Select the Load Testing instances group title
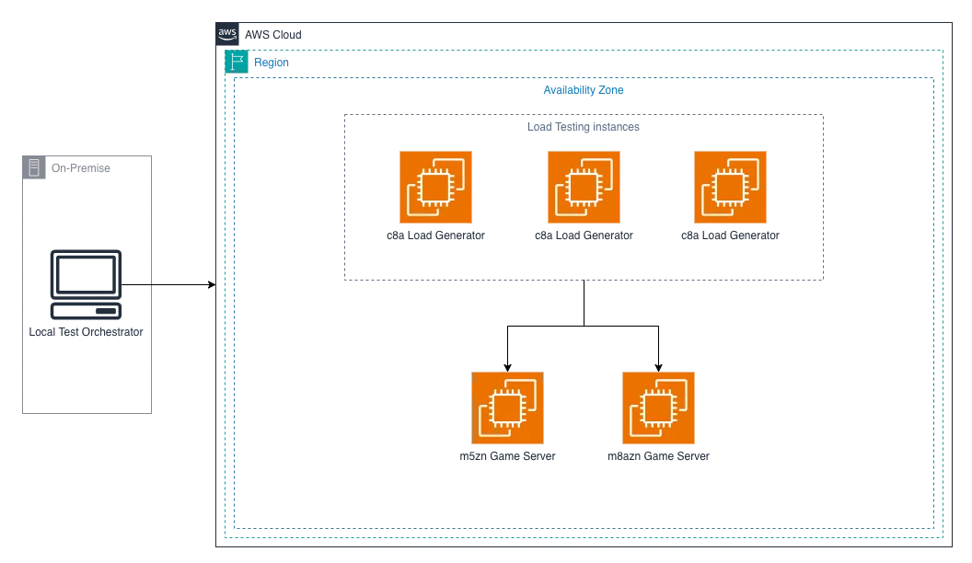This screenshot has height=563, width=972. [x=584, y=127]
